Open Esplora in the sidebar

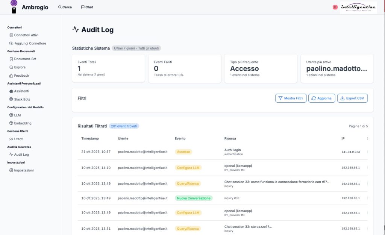tap(20, 67)
